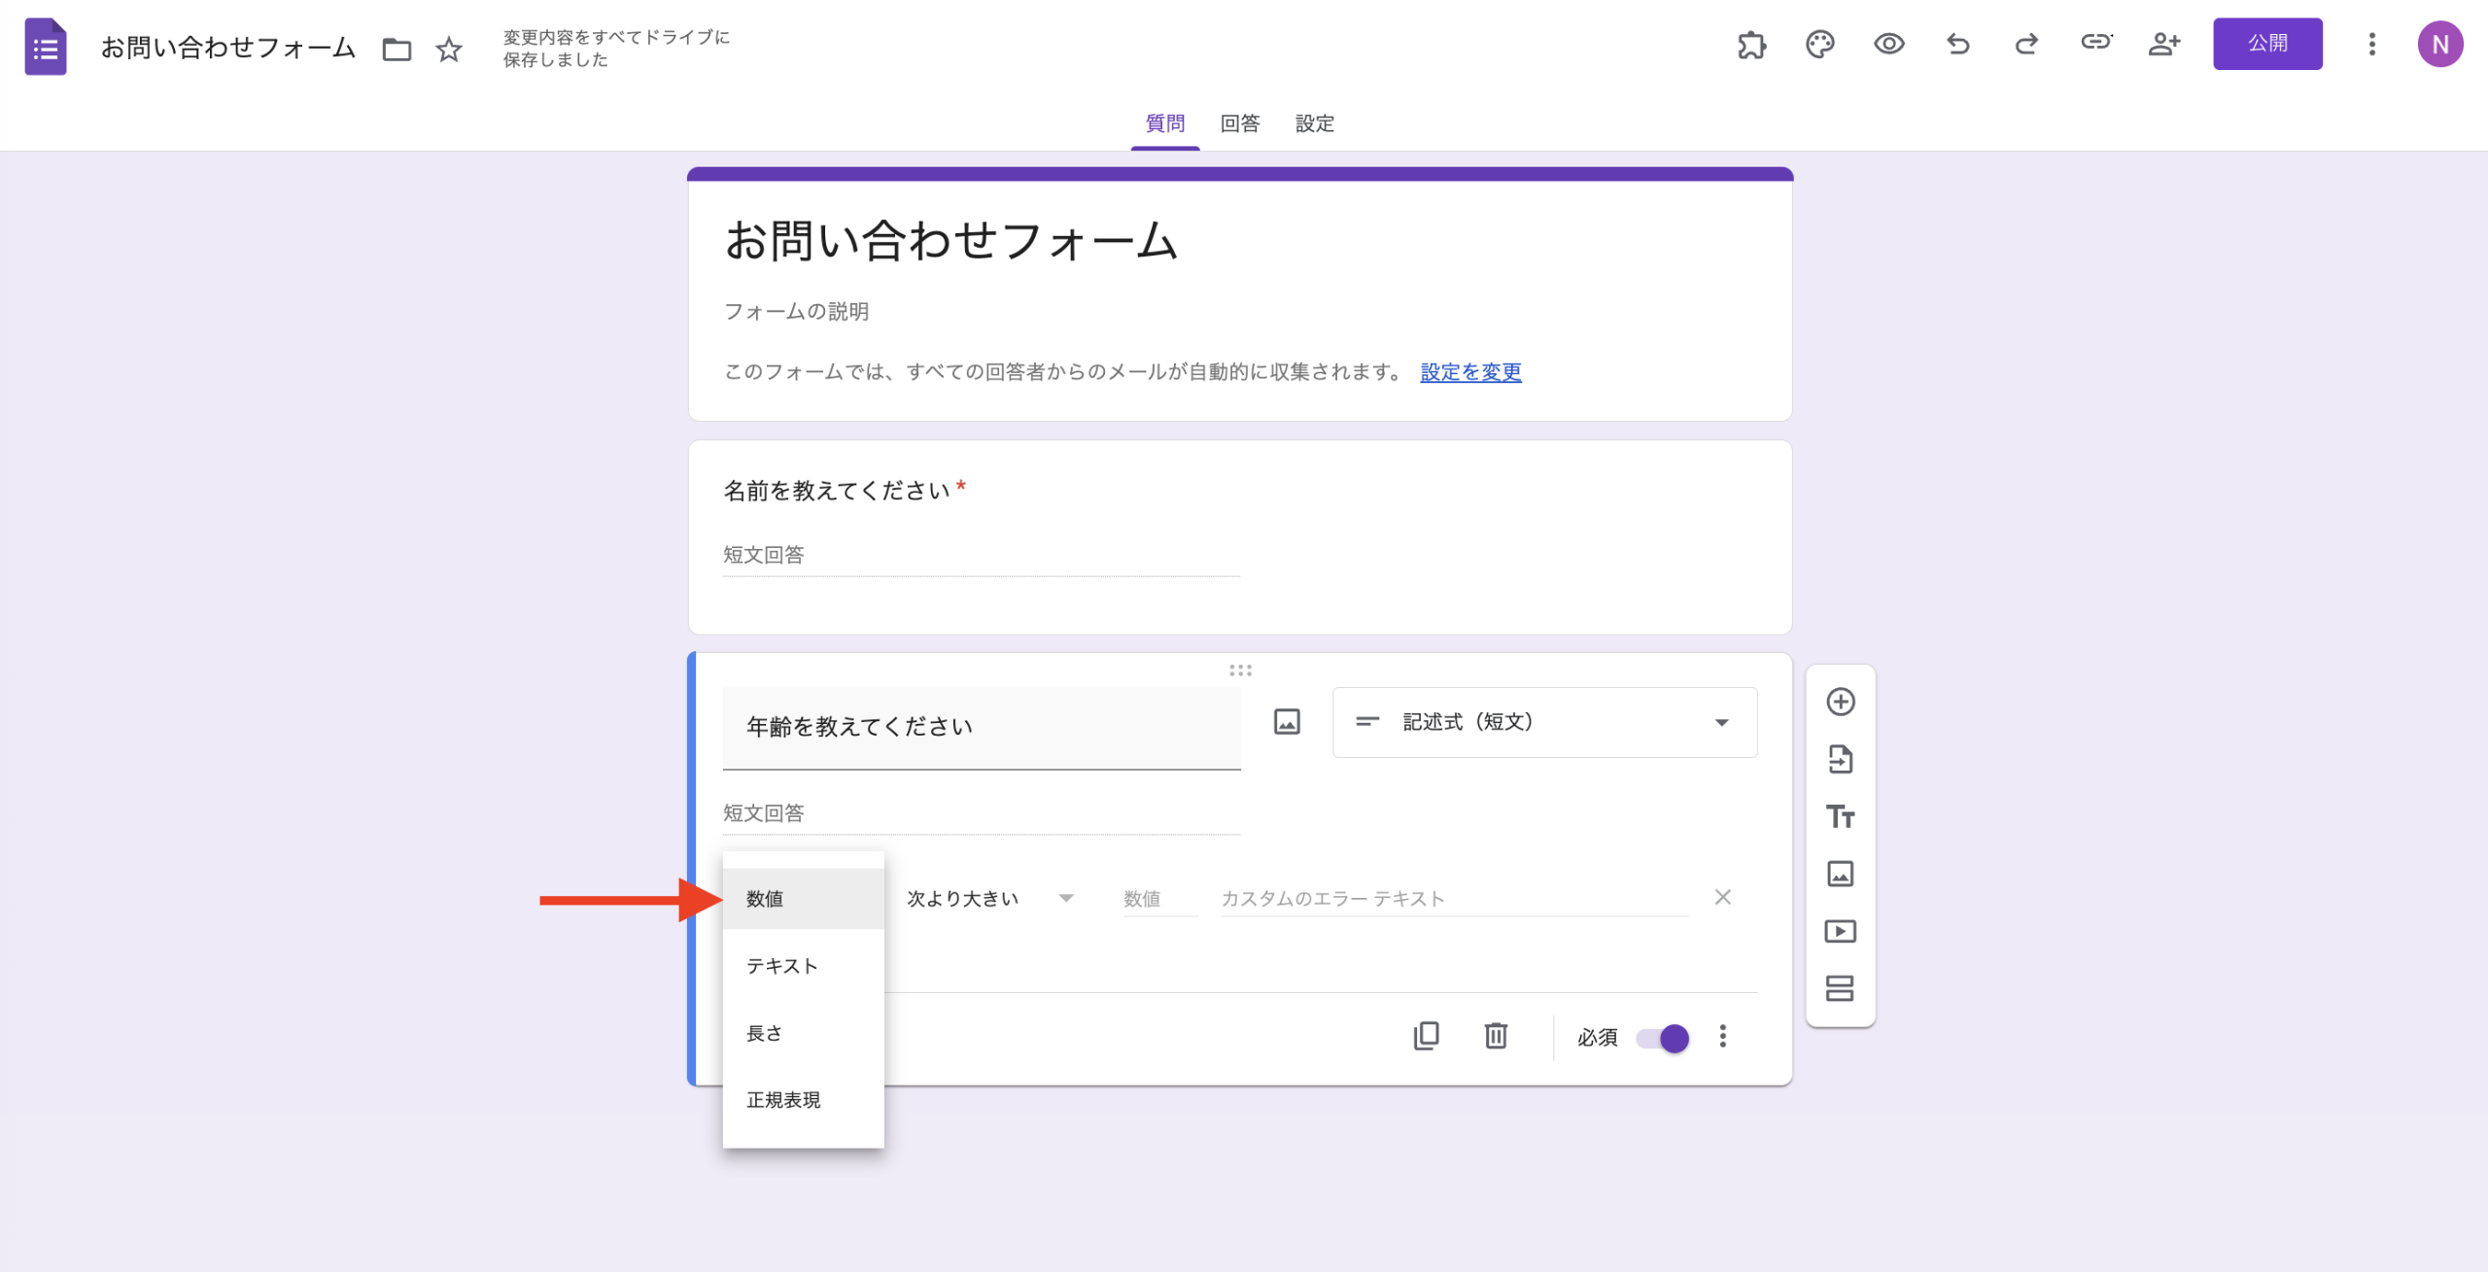2488x1272 pixels.
Task: Preview the form with the eye icon
Action: (1888, 44)
